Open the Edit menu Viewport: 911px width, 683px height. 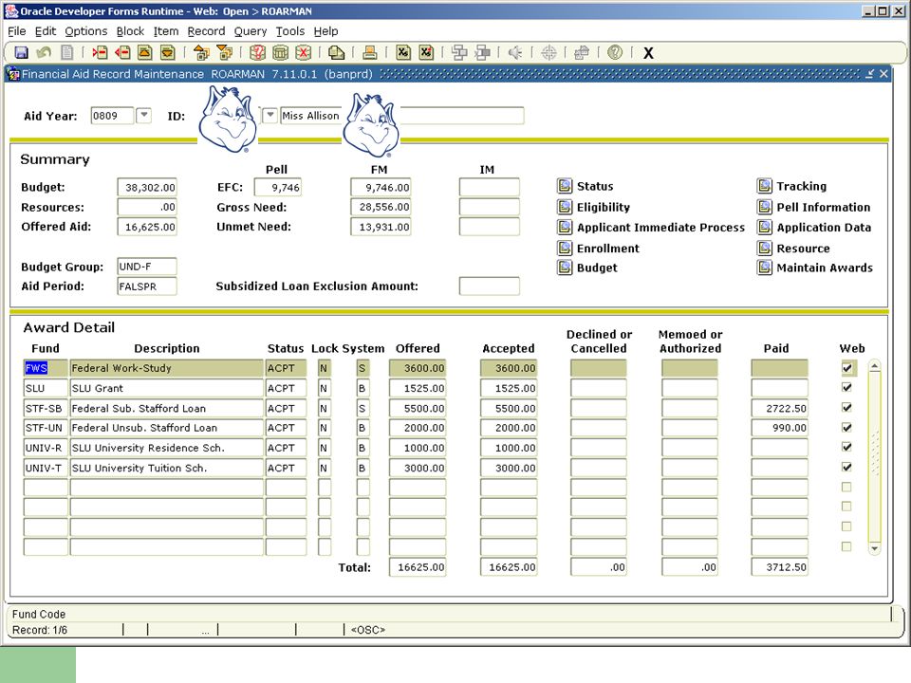click(x=46, y=31)
